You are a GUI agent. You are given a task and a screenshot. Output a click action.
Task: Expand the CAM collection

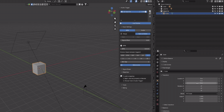159,6
